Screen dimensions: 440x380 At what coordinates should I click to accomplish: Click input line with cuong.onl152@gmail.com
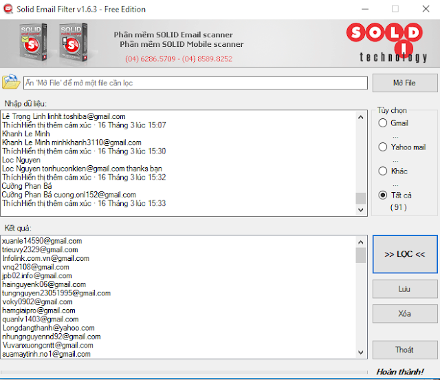click(x=69, y=195)
